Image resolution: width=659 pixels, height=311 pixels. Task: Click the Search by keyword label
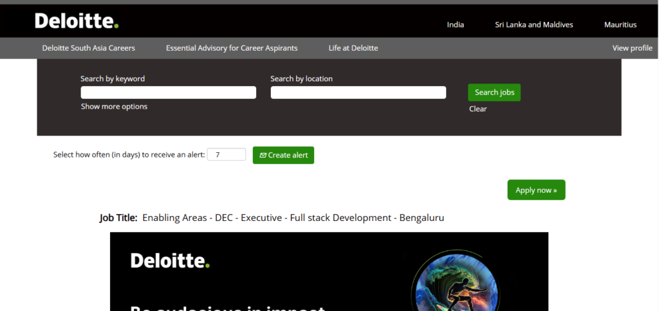point(113,78)
